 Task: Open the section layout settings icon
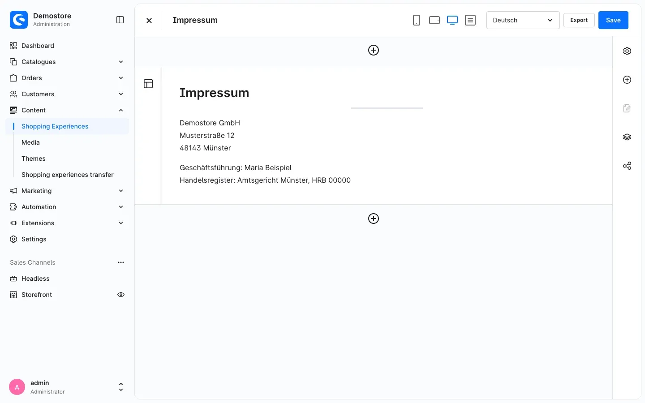pos(148,84)
